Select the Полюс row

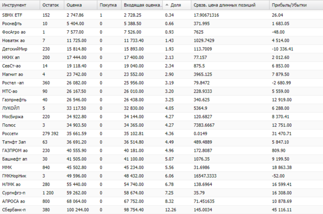[x=161, y=125]
